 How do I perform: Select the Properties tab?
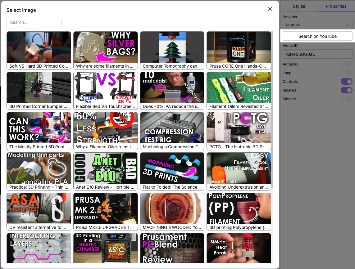pyautogui.click(x=336, y=6)
